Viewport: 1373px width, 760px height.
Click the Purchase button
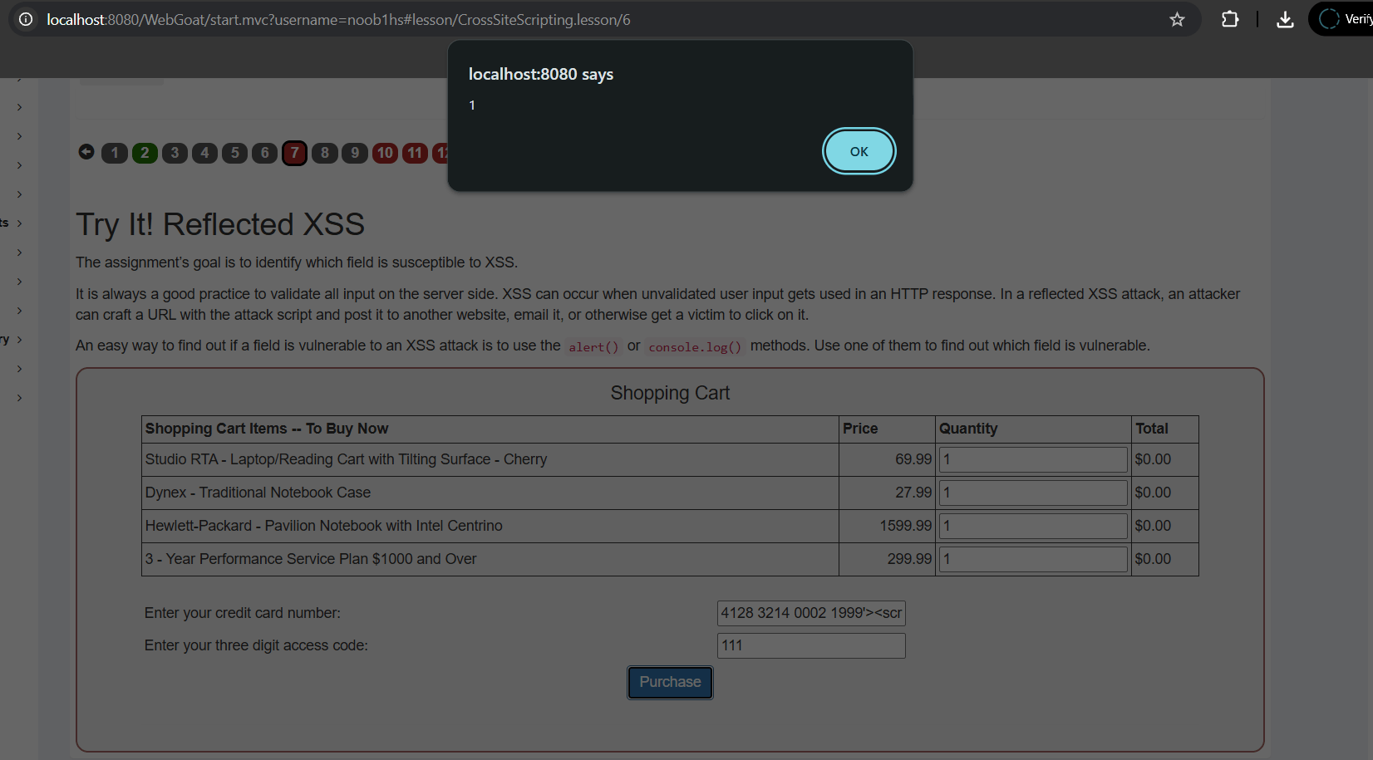point(670,682)
